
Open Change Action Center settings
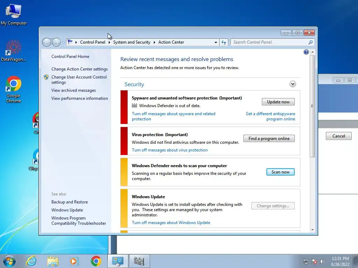pyautogui.click(x=79, y=69)
